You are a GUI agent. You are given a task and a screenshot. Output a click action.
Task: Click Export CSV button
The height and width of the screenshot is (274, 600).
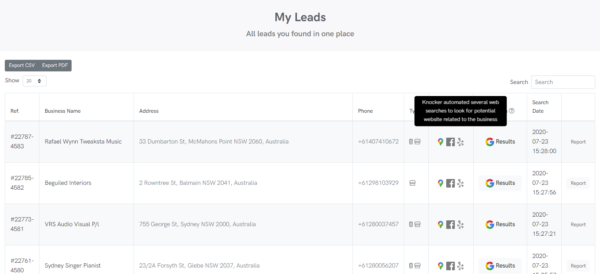[x=22, y=65]
